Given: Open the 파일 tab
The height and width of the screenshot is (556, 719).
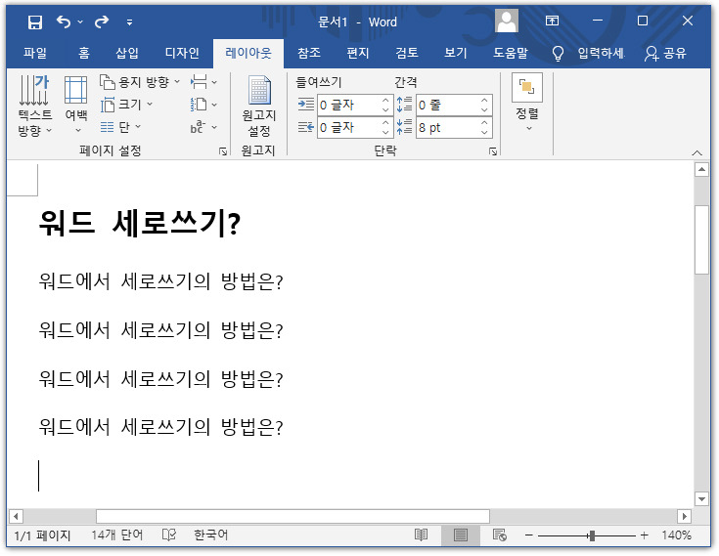Looking at the screenshot, I should [35, 53].
